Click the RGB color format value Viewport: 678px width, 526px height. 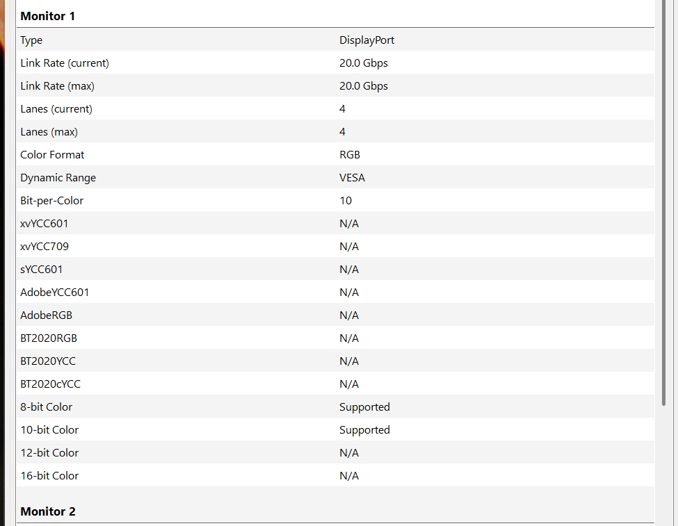coord(350,155)
